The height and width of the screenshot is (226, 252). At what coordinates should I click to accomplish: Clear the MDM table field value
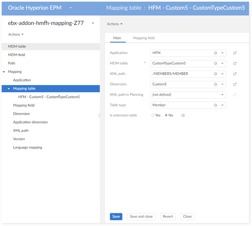click(x=215, y=63)
